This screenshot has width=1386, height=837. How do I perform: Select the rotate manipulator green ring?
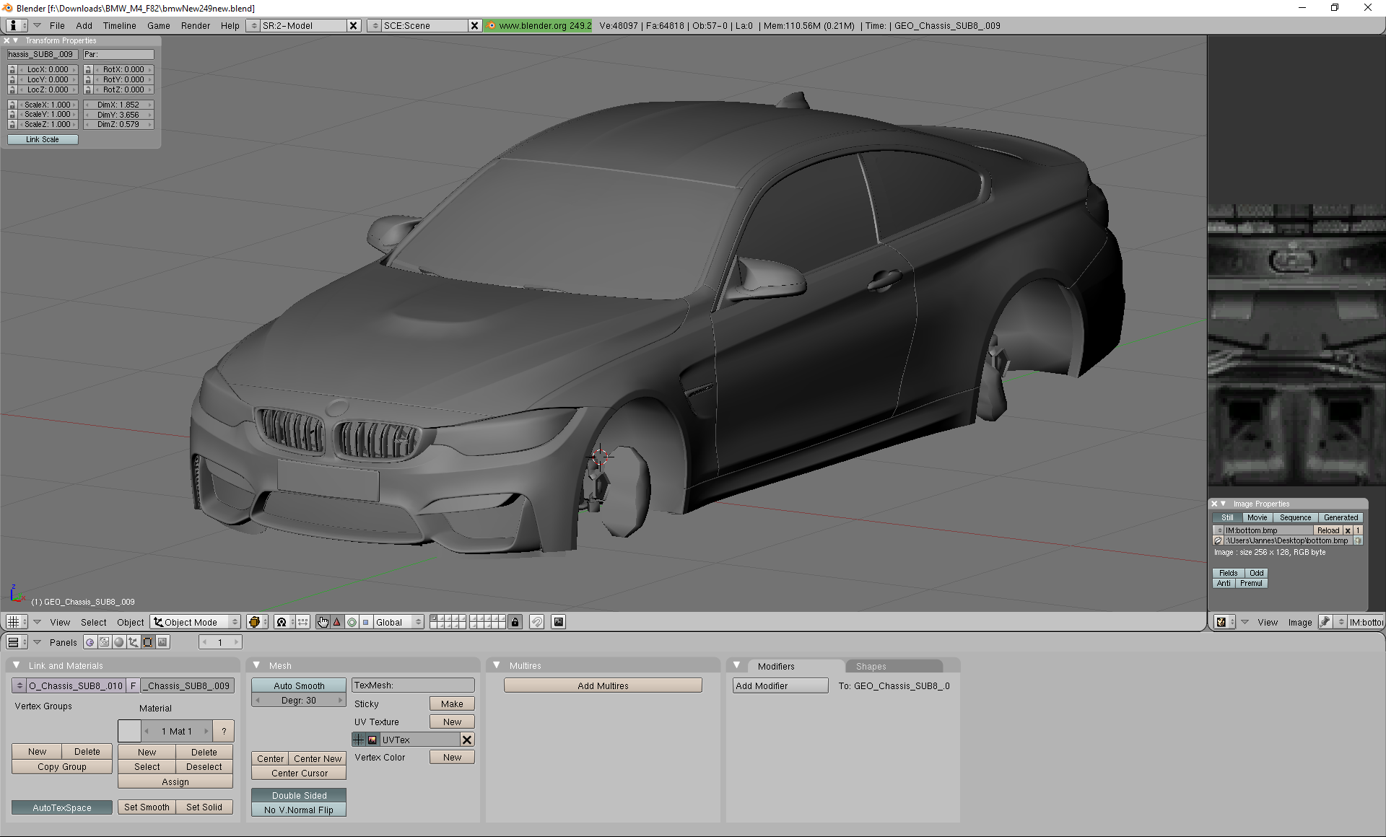click(x=352, y=622)
